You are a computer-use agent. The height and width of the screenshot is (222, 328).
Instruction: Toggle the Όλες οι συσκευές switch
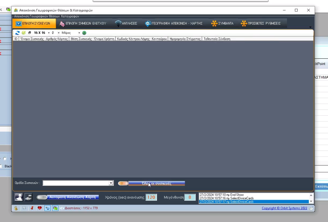123,183
